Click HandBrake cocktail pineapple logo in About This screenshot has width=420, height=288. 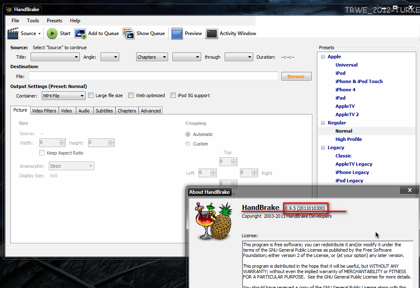[214, 221]
